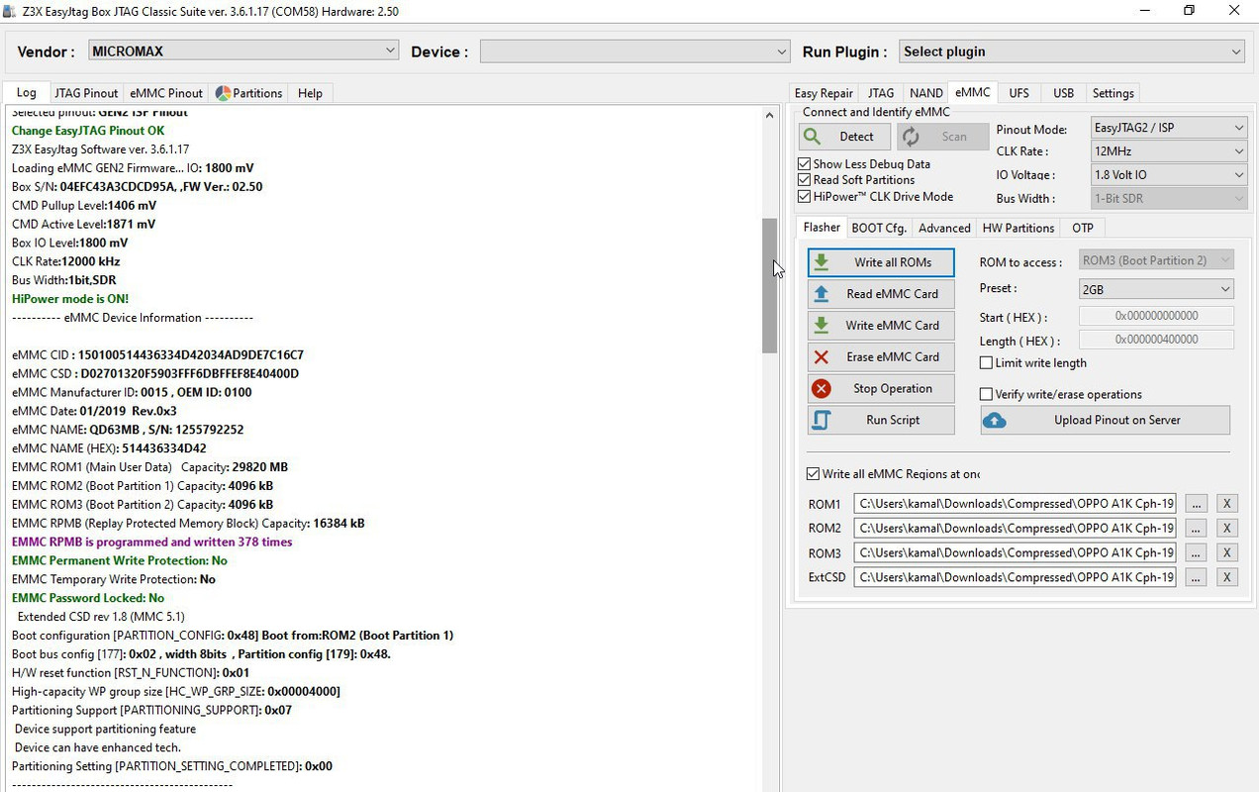Viewport: 1259px width, 792px height.
Task: Click the ExtCSD file path field
Action: [x=1016, y=577]
